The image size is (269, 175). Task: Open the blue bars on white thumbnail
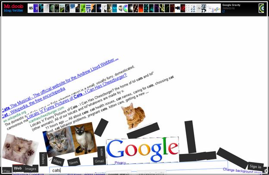pos(88,8)
